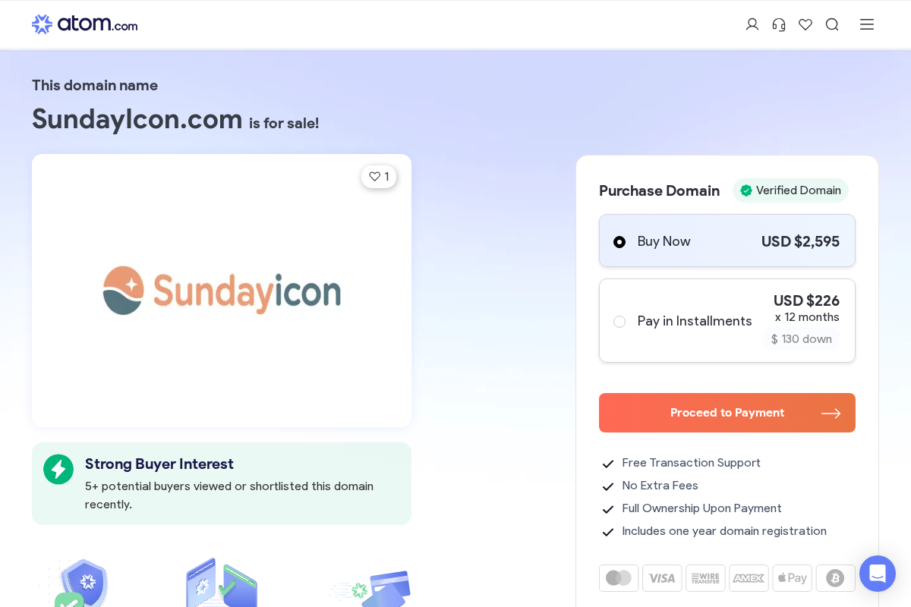Click the headset support icon
Screen dimensions: 911x607
(x=779, y=24)
